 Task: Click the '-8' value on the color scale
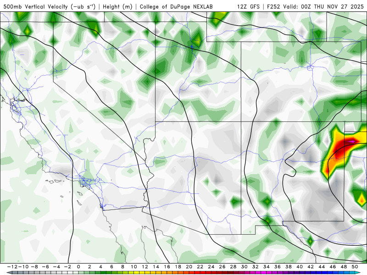(x=34, y=267)
